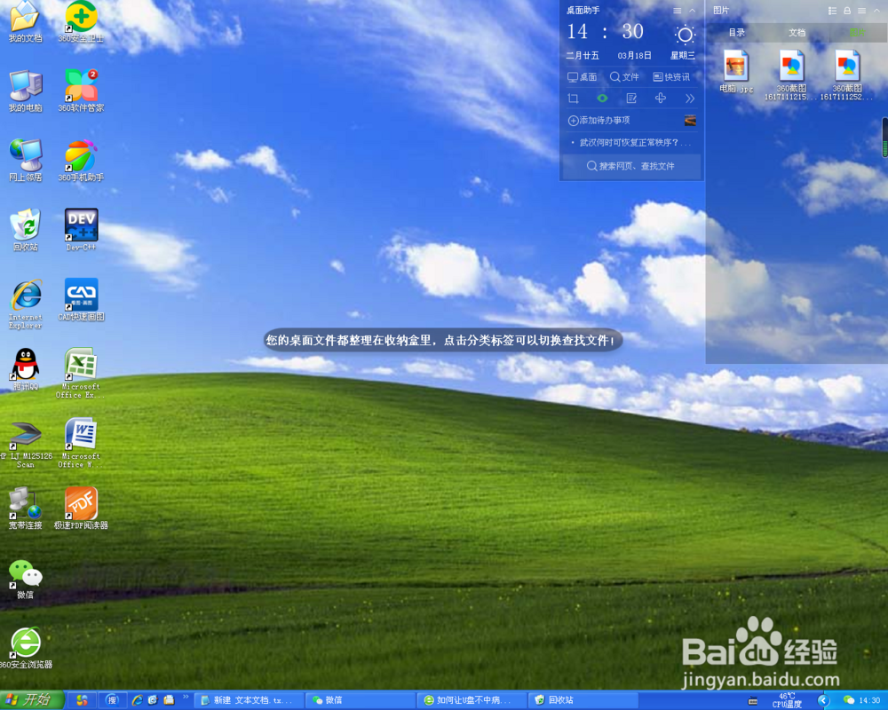Collapse the 图片 box with the up arrow

876,11
